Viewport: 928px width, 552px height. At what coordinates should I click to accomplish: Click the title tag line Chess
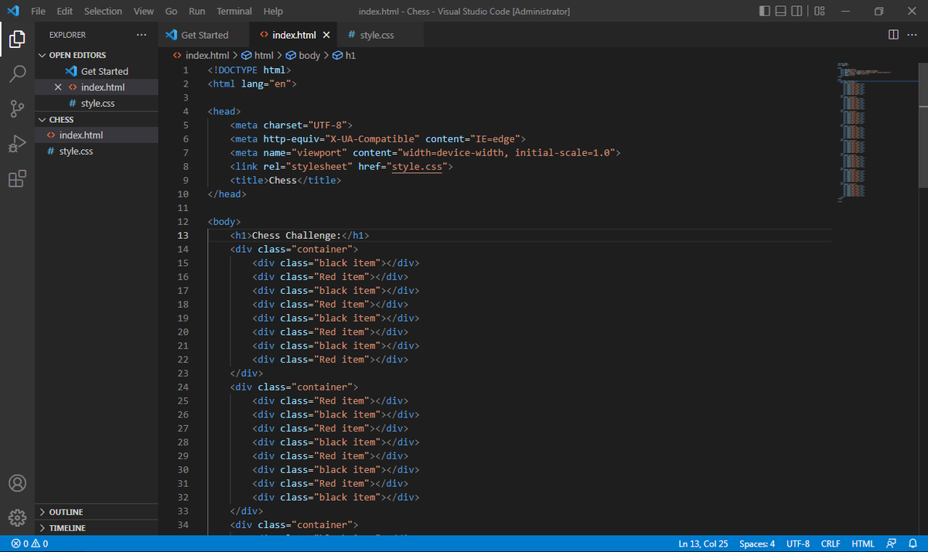click(285, 180)
